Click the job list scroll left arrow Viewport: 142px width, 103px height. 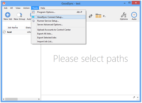[4, 99]
